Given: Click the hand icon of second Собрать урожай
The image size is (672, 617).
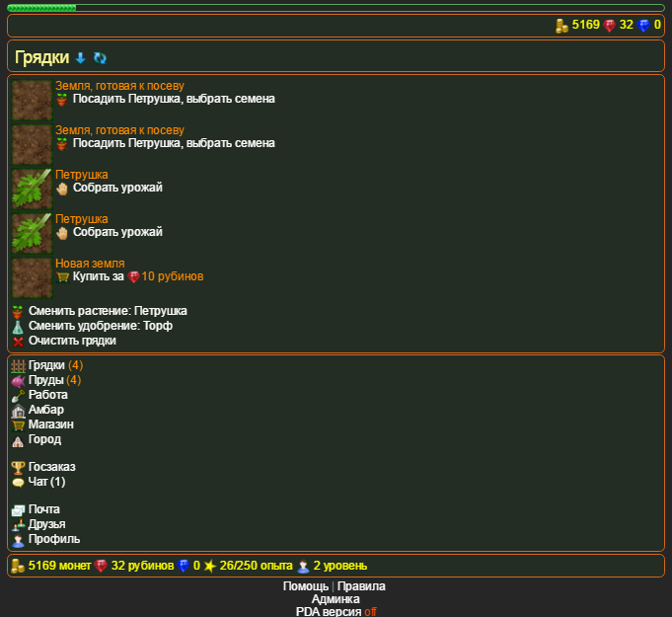Looking at the screenshot, I should pos(62,233).
